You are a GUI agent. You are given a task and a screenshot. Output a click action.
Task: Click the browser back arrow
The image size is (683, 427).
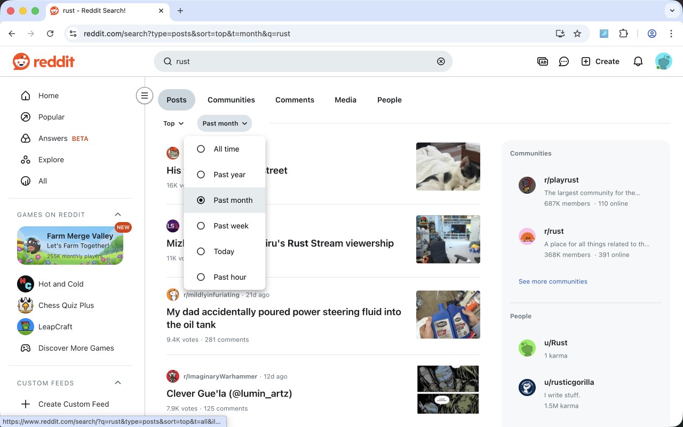point(12,34)
